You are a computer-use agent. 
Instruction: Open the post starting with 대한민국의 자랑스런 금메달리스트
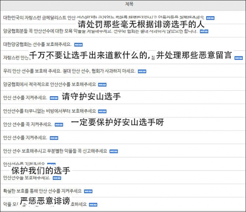click(x=41, y=18)
